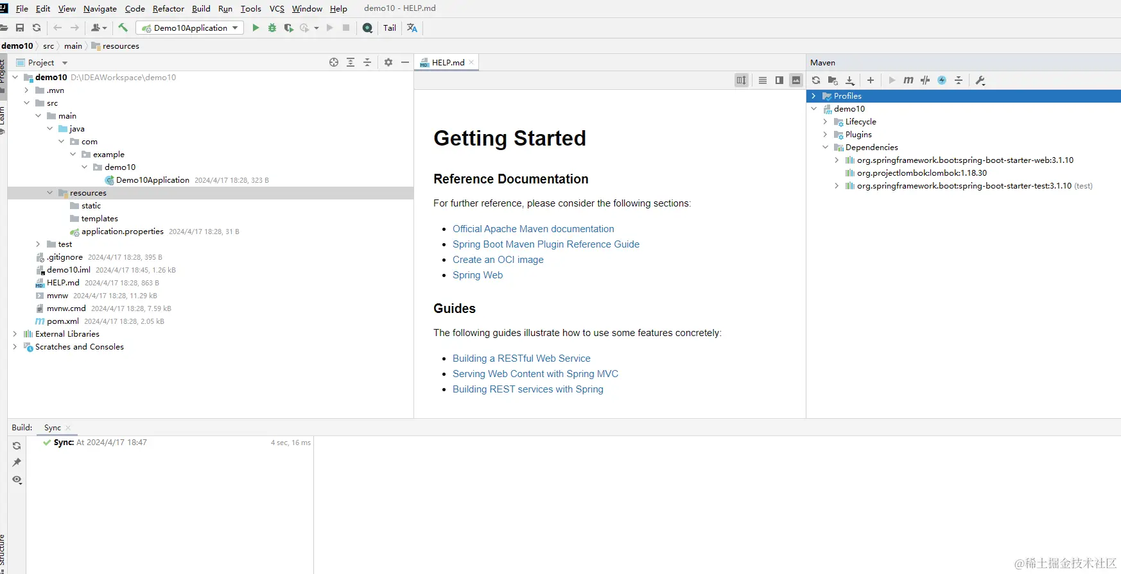The image size is (1121, 574).
Task: Switch HELP.md to editor only view
Action: [763, 80]
